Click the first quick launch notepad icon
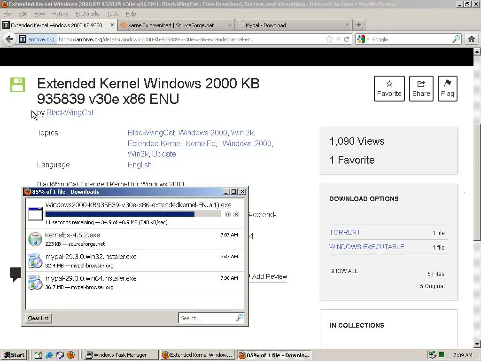This screenshot has height=361, width=481. tap(39, 355)
